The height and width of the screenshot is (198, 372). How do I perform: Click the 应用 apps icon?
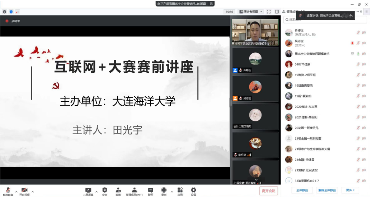click(180, 191)
